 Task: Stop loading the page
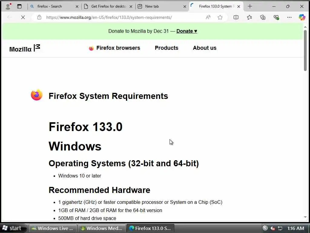(x=23, y=17)
